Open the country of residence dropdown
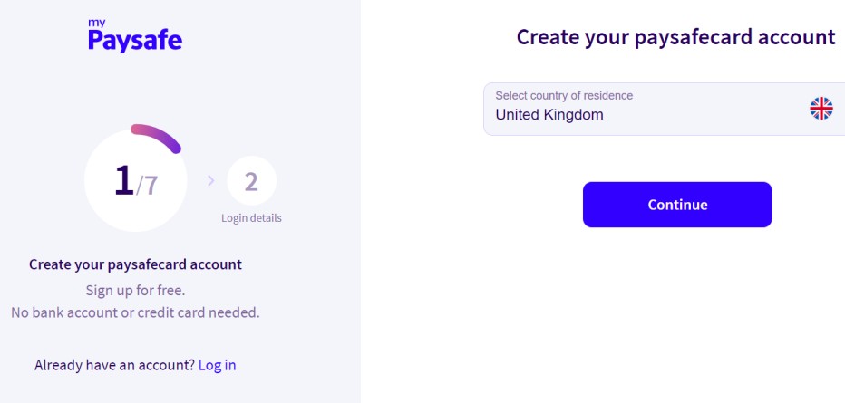This screenshot has height=403, width=845. (x=664, y=109)
